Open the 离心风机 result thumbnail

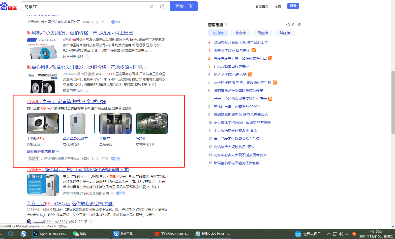(x=43, y=83)
